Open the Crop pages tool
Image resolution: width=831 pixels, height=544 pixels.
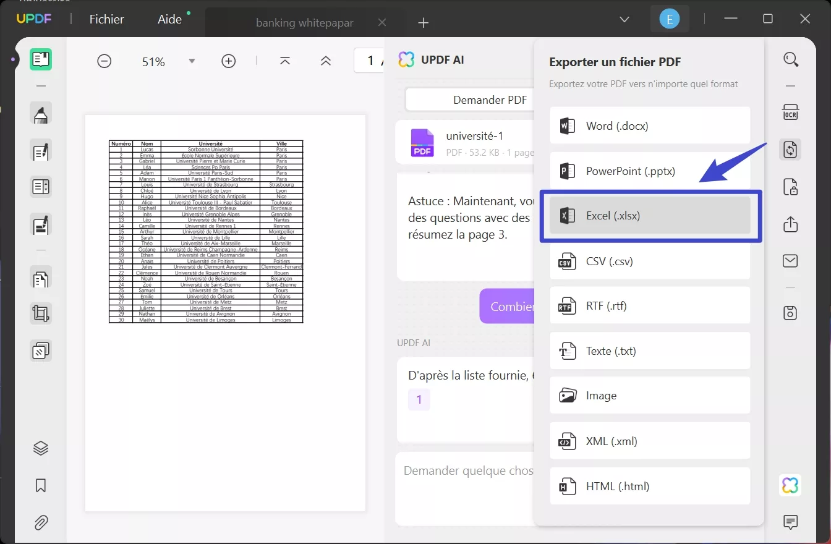(40, 313)
